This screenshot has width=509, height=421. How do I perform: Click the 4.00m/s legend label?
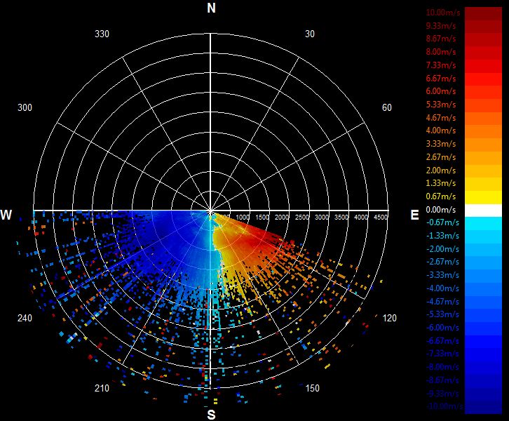pos(441,131)
